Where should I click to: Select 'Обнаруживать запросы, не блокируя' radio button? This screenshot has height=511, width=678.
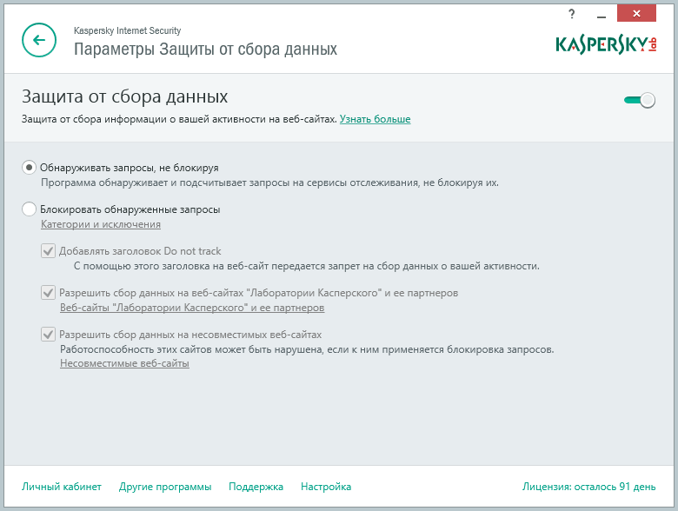(29, 168)
